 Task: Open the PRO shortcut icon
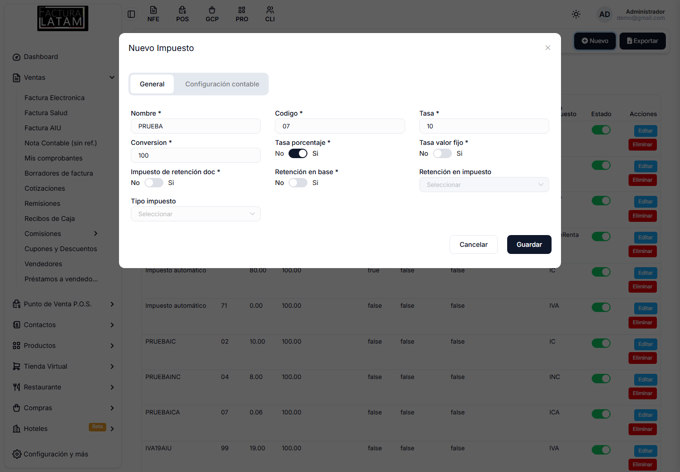[x=242, y=14]
